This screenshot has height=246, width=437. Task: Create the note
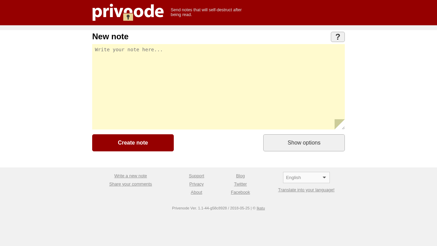tap(133, 142)
